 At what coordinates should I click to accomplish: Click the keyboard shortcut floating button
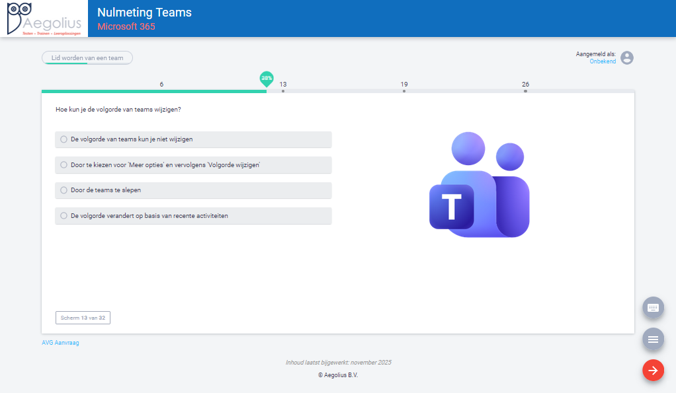[653, 308]
